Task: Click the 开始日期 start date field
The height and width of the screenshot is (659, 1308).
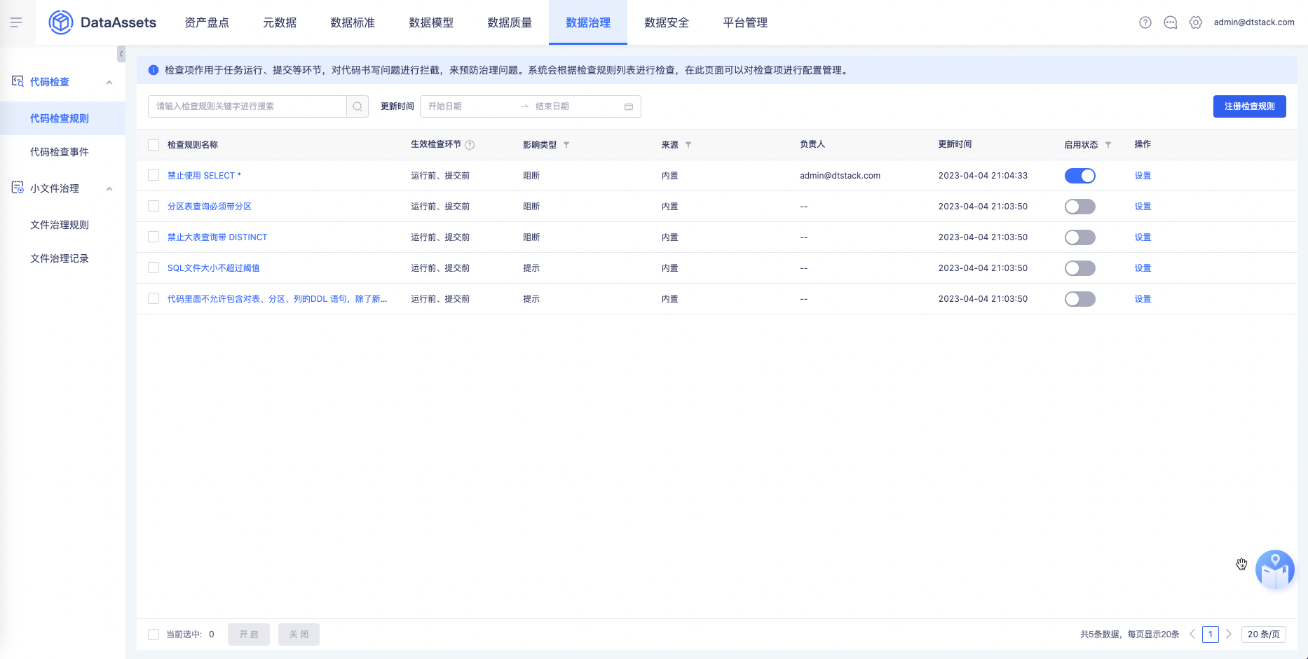Action: pos(470,106)
